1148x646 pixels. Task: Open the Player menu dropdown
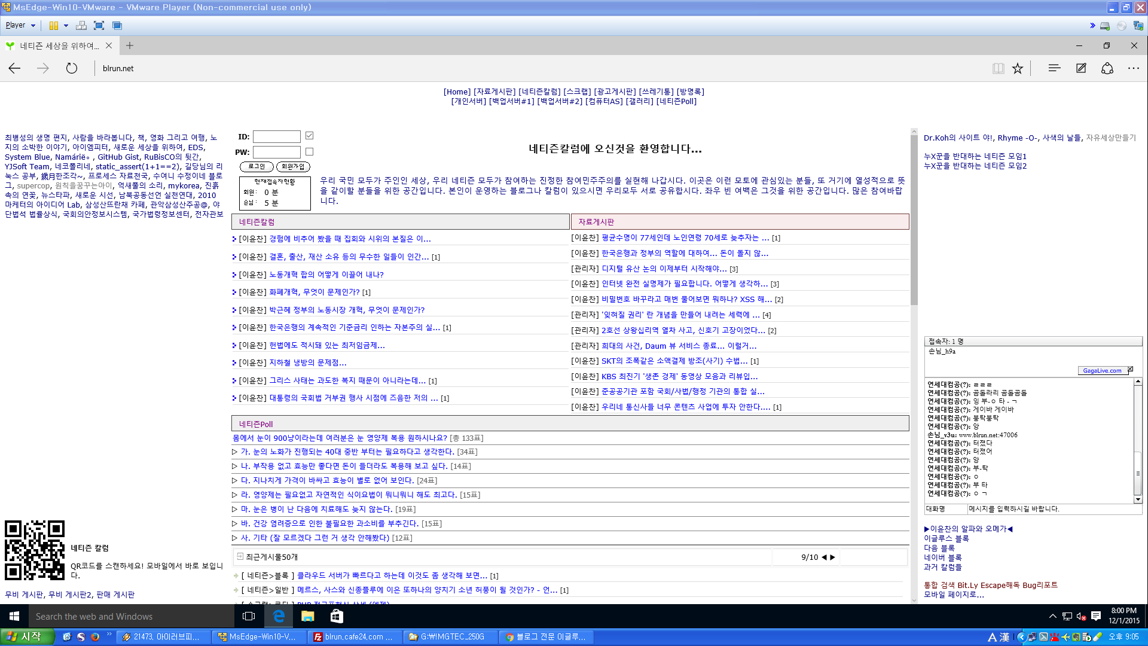(20, 25)
